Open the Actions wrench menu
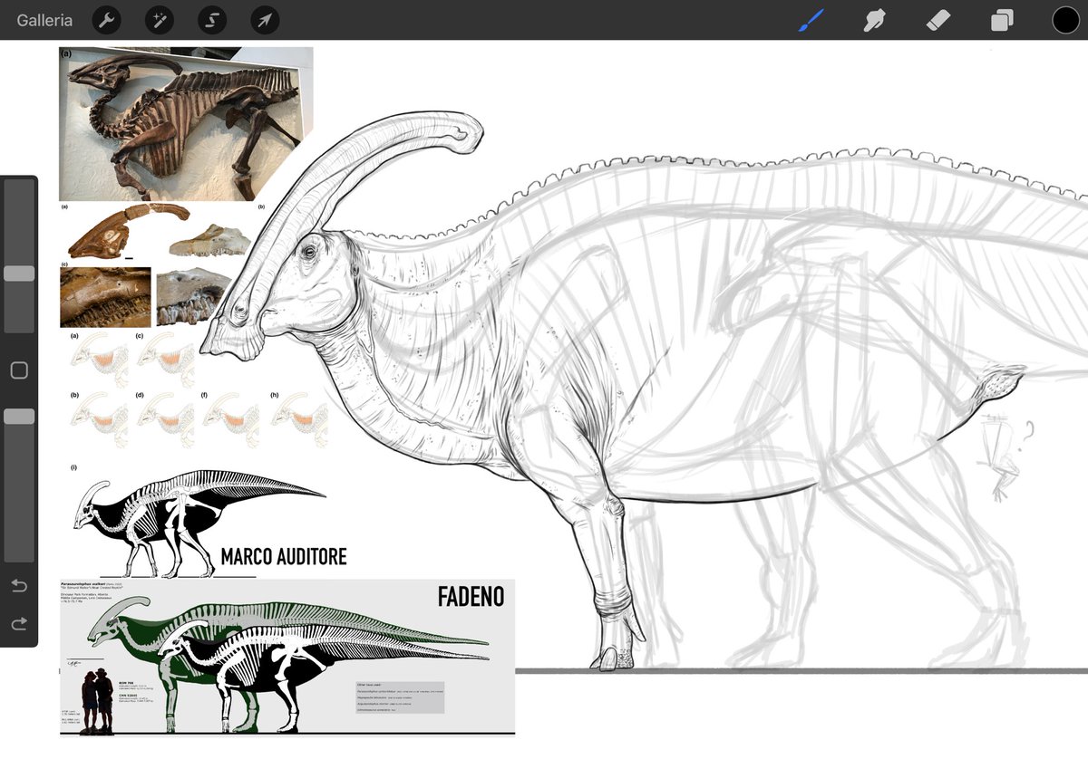This screenshot has height=759, width=1088. tap(107, 20)
